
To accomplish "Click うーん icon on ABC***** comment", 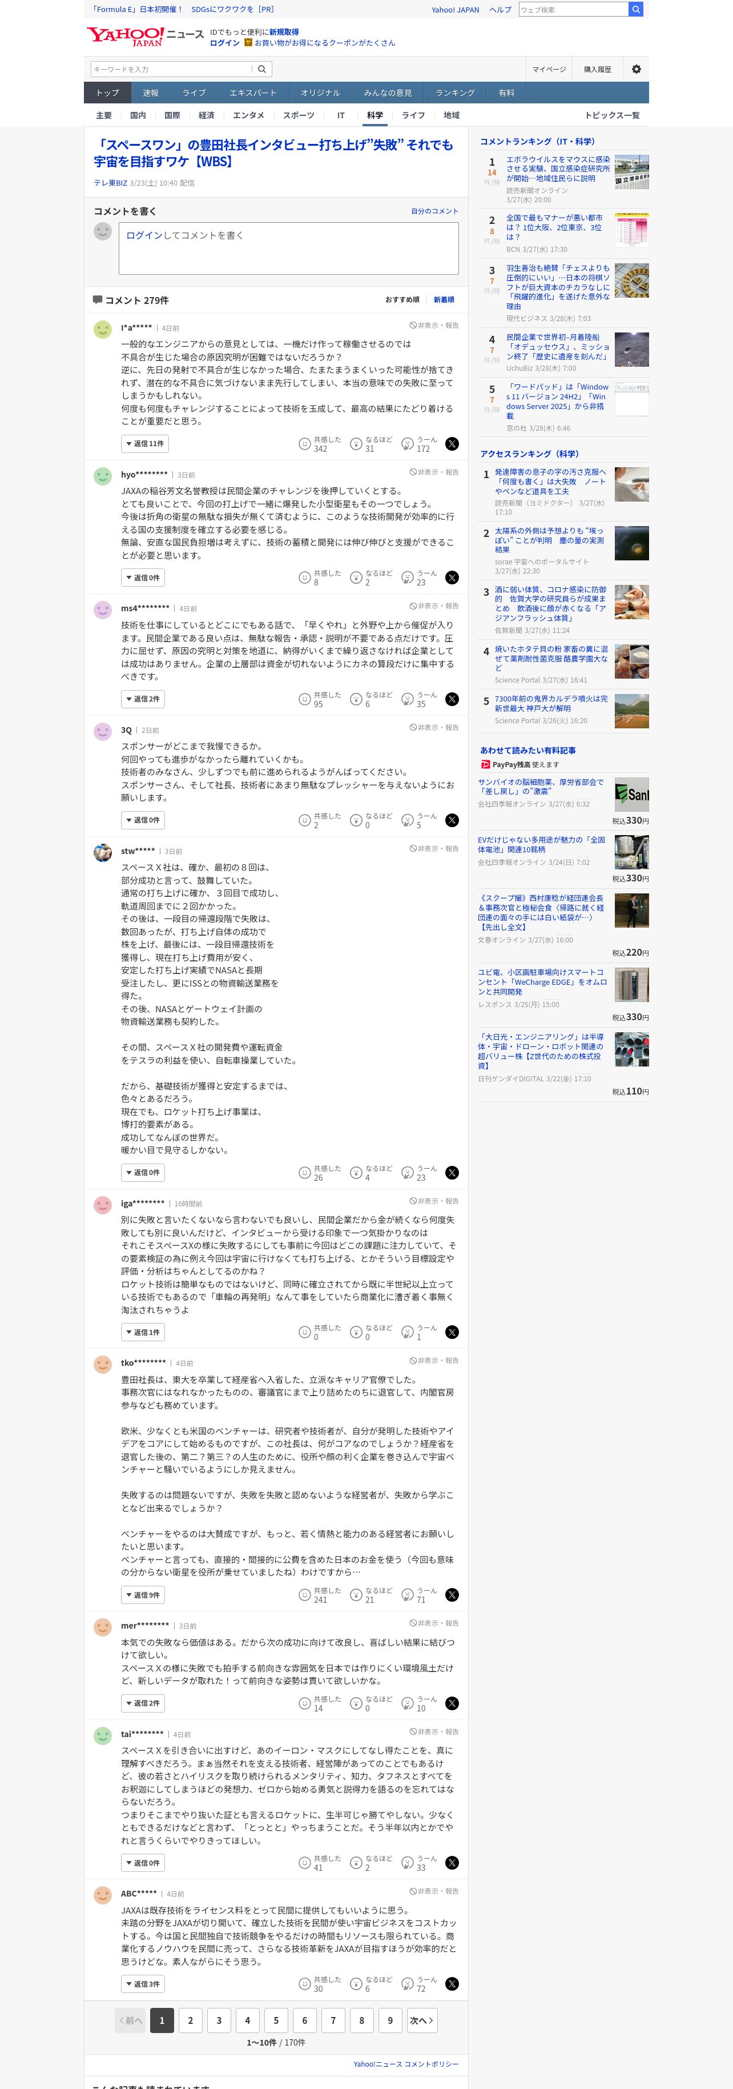I will click(x=408, y=1983).
